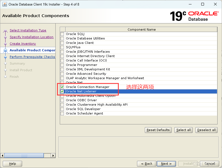Select the Oracle SQL Developer row text
Image resolution: width=222 pixels, height=168 pixels.
pos(83,109)
